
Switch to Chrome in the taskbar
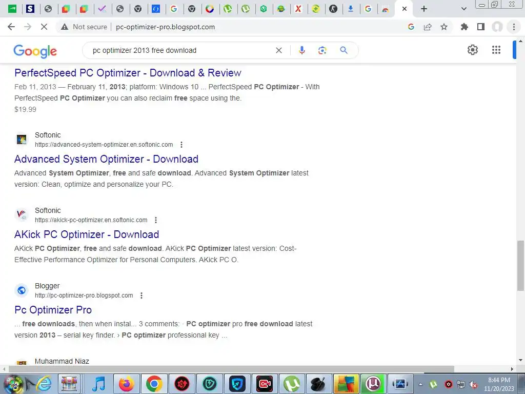[x=154, y=384]
